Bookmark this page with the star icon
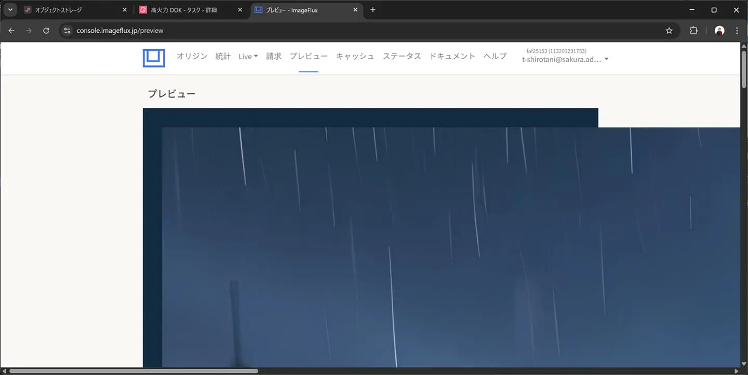Viewport: 748px width, 375px height. click(x=669, y=31)
